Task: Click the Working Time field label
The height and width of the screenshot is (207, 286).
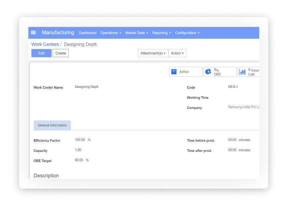Action: coord(198,98)
